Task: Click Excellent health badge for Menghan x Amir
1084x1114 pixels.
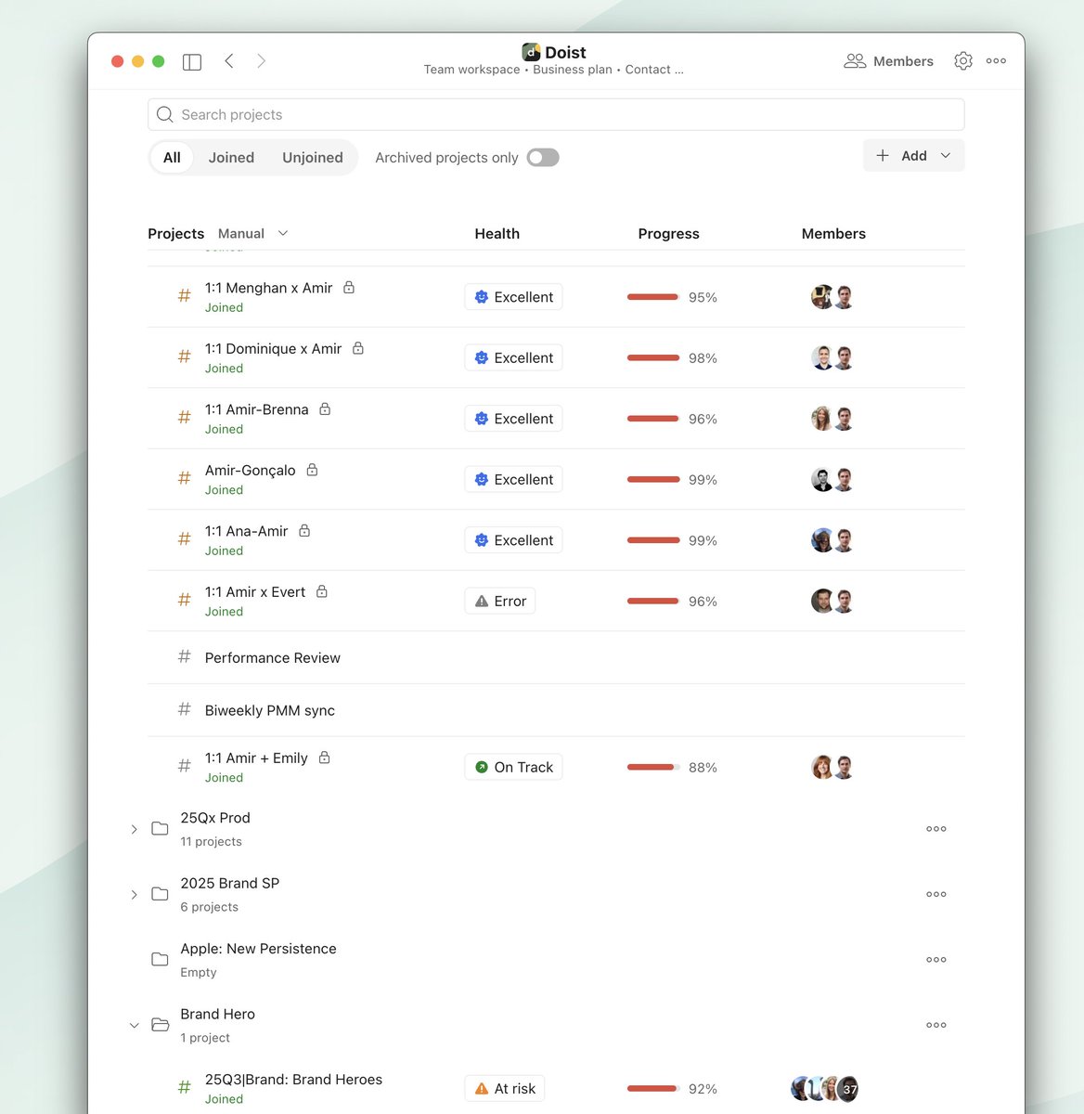Action: point(513,297)
